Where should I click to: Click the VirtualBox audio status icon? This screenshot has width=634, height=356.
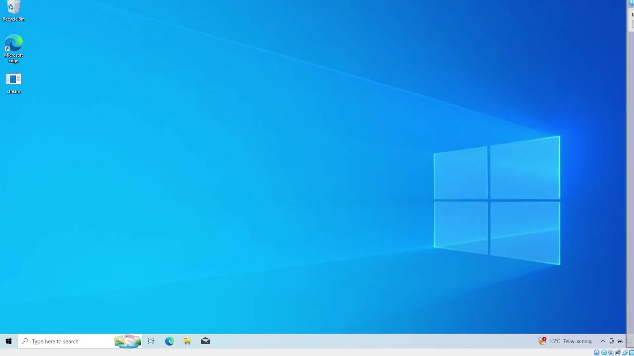point(611,352)
